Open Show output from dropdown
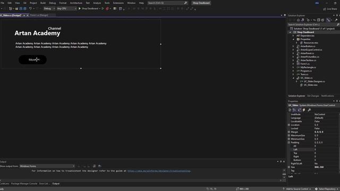Screen dimensions: 340x191 click(47, 166)
